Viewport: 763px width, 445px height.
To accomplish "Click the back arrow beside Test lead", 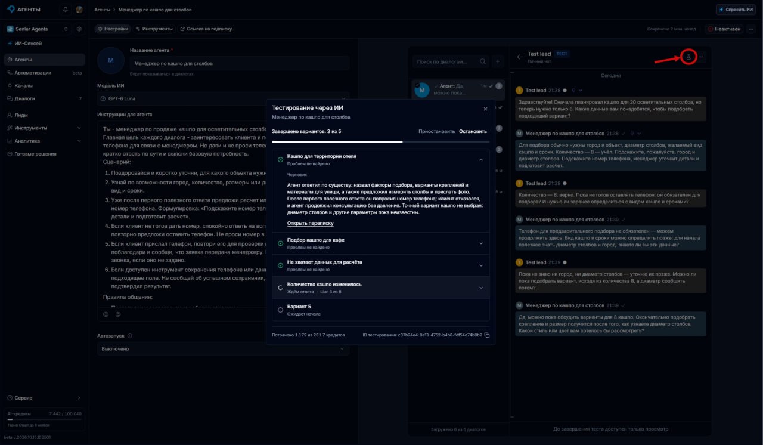I will 520,57.
